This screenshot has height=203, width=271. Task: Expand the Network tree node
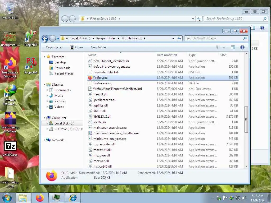[x=44, y=140]
